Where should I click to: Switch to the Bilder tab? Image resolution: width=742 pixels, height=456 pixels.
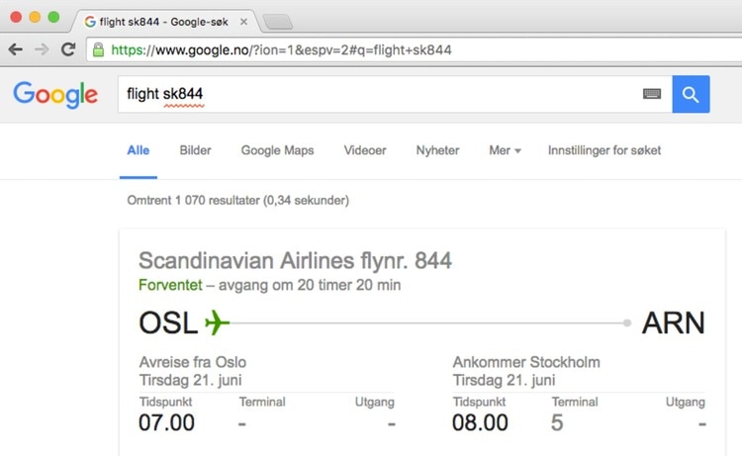(x=195, y=150)
